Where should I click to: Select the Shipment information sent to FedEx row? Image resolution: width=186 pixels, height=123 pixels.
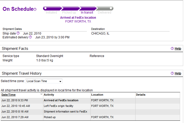click(90, 112)
